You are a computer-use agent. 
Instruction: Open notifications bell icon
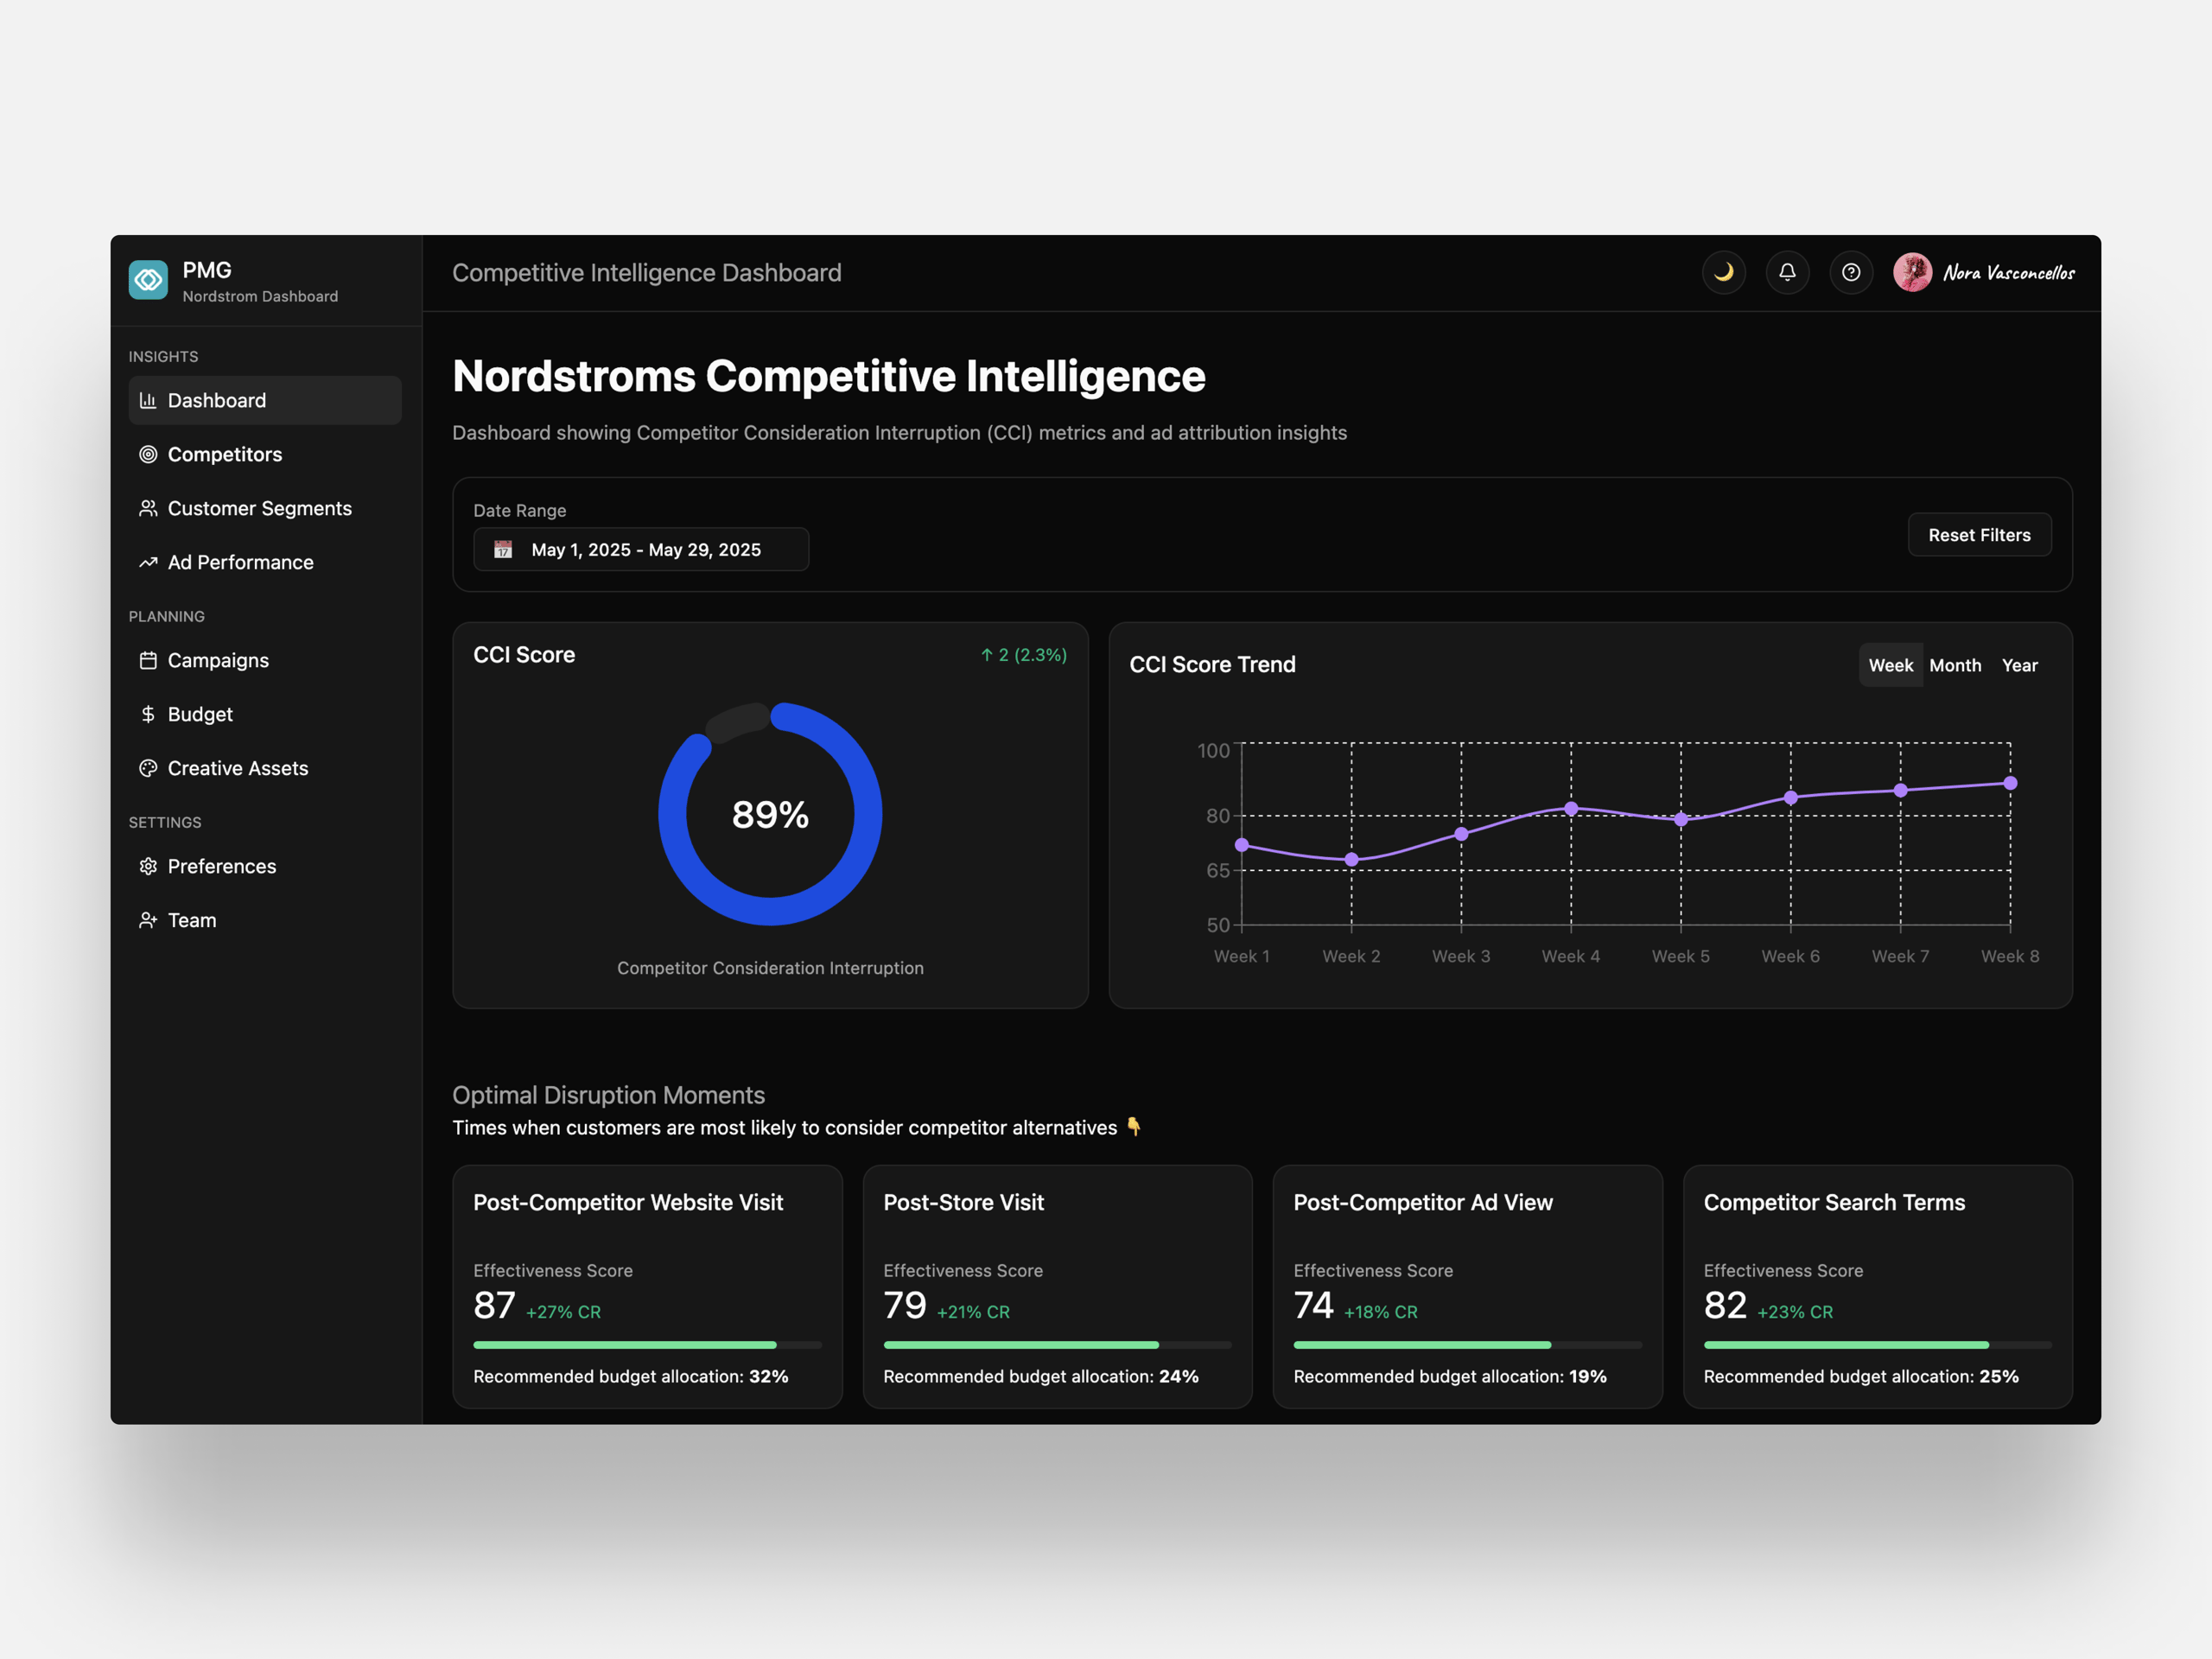pos(1787,272)
